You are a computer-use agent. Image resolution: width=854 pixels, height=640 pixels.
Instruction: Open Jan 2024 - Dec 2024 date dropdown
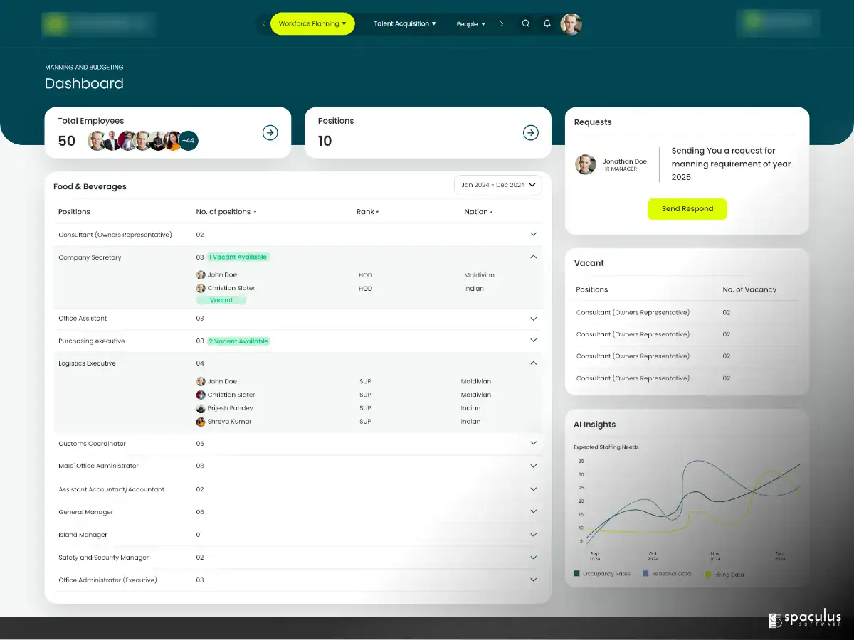[497, 185]
